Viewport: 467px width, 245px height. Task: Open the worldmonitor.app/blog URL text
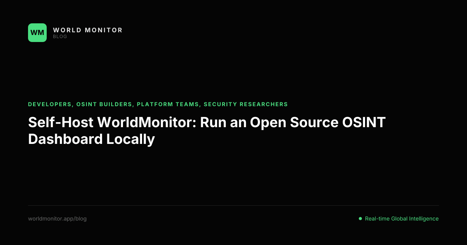click(x=57, y=219)
